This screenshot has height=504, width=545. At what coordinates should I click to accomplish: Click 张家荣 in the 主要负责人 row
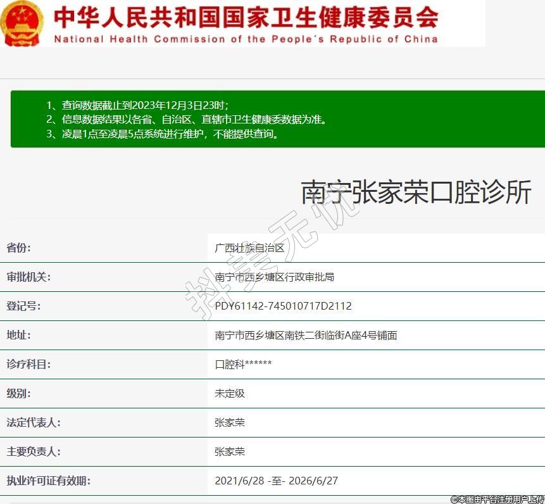tap(230, 451)
